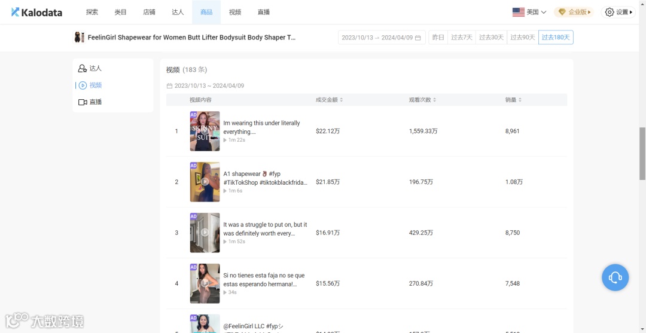
Task: Open the 店铺 nav tab
Action: [x=149, y=13]
